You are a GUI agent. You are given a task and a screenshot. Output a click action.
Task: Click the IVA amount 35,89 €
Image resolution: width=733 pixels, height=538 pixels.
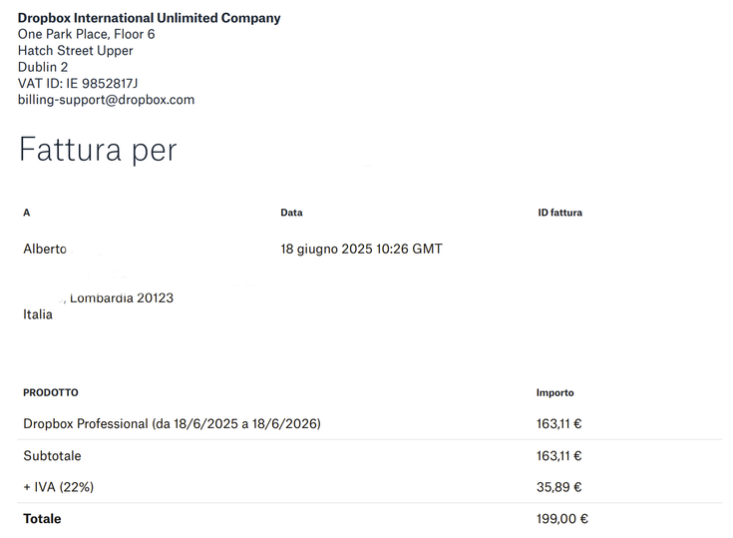pos(558,487)
